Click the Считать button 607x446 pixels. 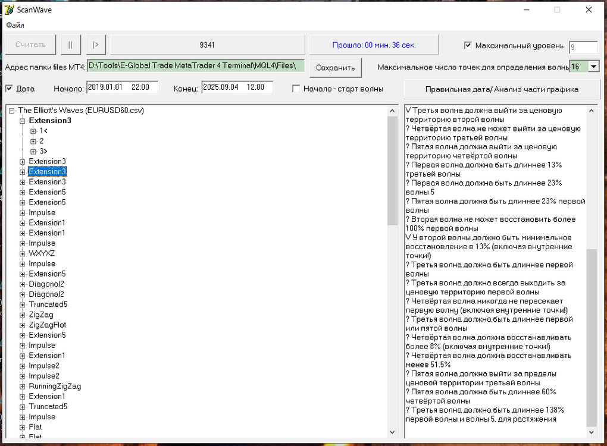pos(30,45)
